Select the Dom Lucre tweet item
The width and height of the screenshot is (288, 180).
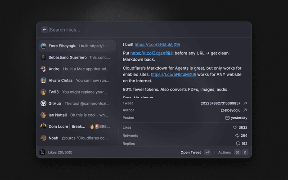pyautogui.click(x=76, y=126)
